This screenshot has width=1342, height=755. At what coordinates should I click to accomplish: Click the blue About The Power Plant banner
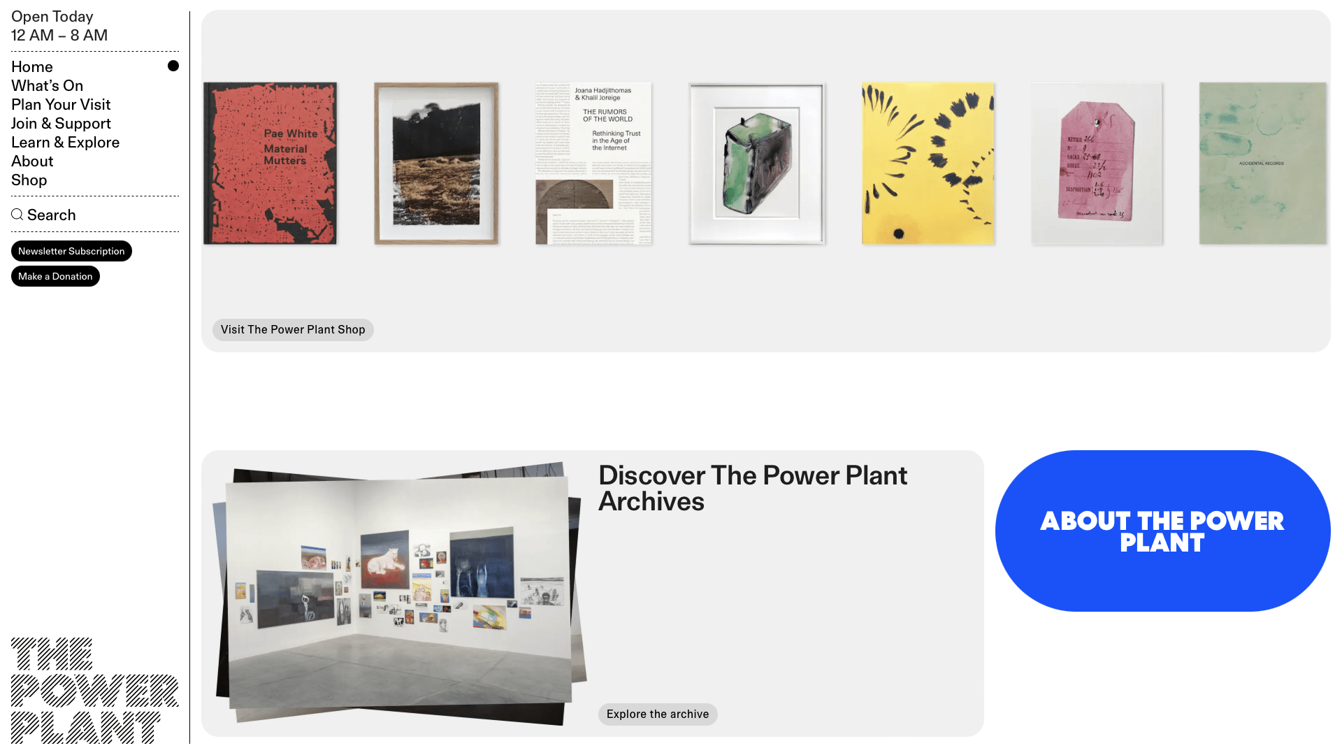1162,531
